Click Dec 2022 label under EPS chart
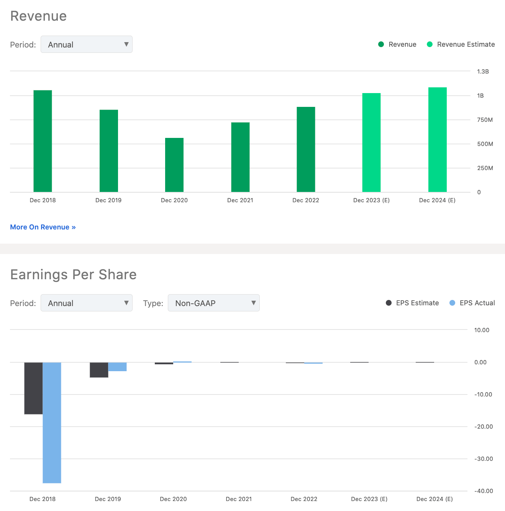Image resolution: width=505 pixels, height=511 pixels. pos(304,499)
